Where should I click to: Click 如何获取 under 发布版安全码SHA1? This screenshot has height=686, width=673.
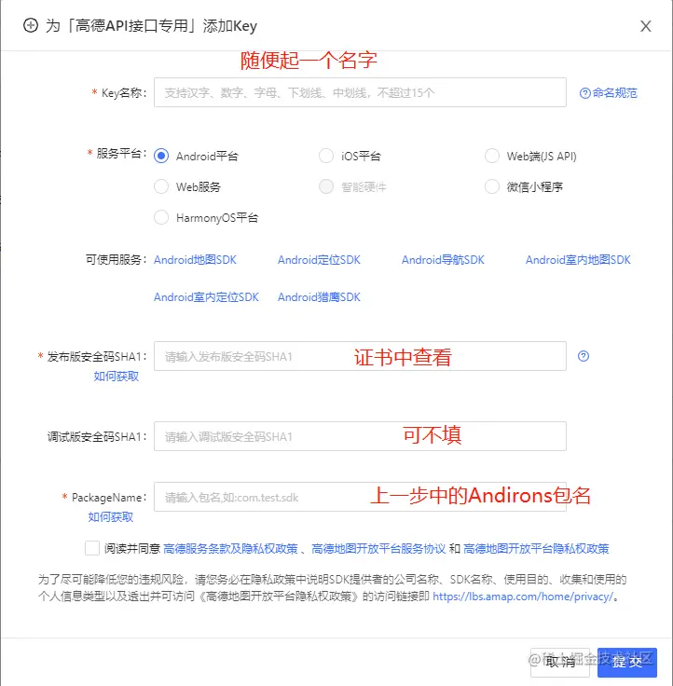point(117,377)
